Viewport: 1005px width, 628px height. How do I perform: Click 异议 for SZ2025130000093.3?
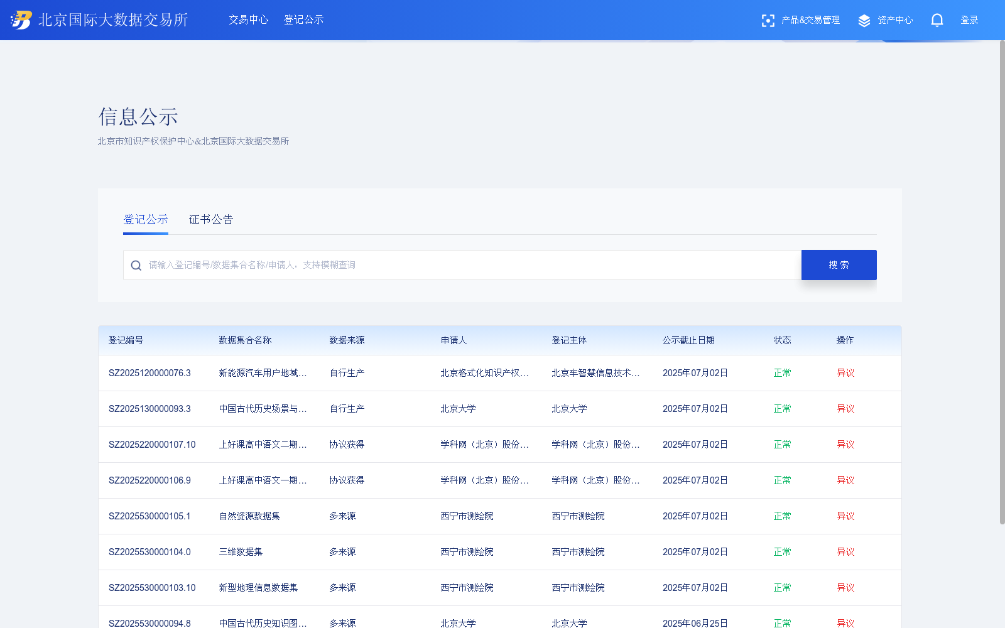pos(845,409)
